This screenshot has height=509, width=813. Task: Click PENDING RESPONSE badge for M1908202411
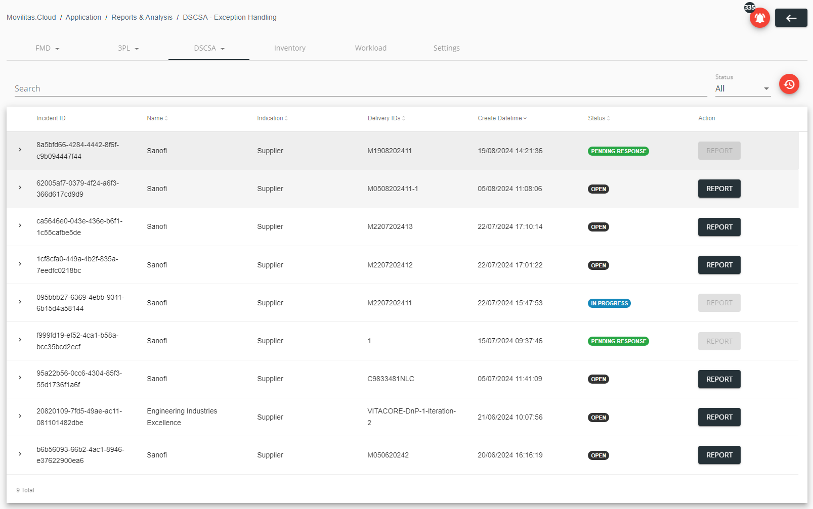[618, 151]
